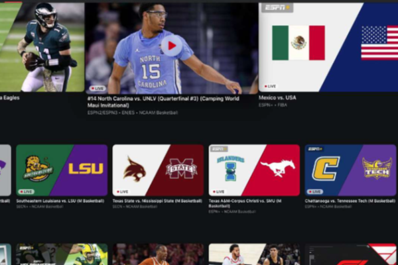The width and height of the screenshot is (398, 265).
Task: Click 'ESPN2/ESPN3 • EN/ES • NCAAM Basketball' text
Action: (133, 113)
